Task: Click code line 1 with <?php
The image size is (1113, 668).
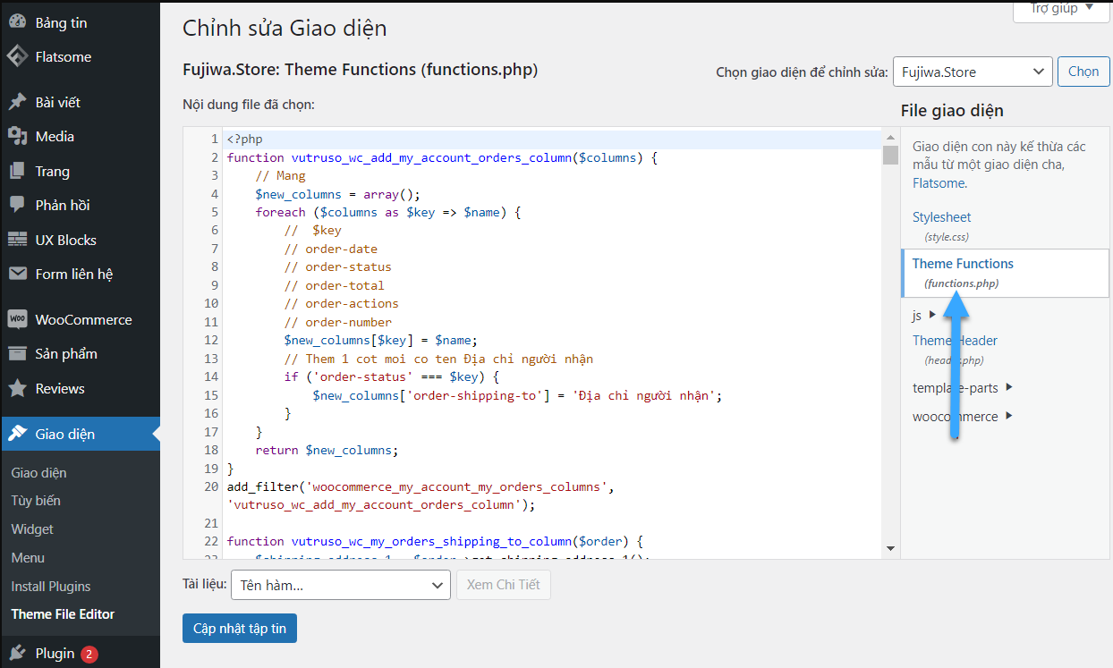Action: pos(554,140)
